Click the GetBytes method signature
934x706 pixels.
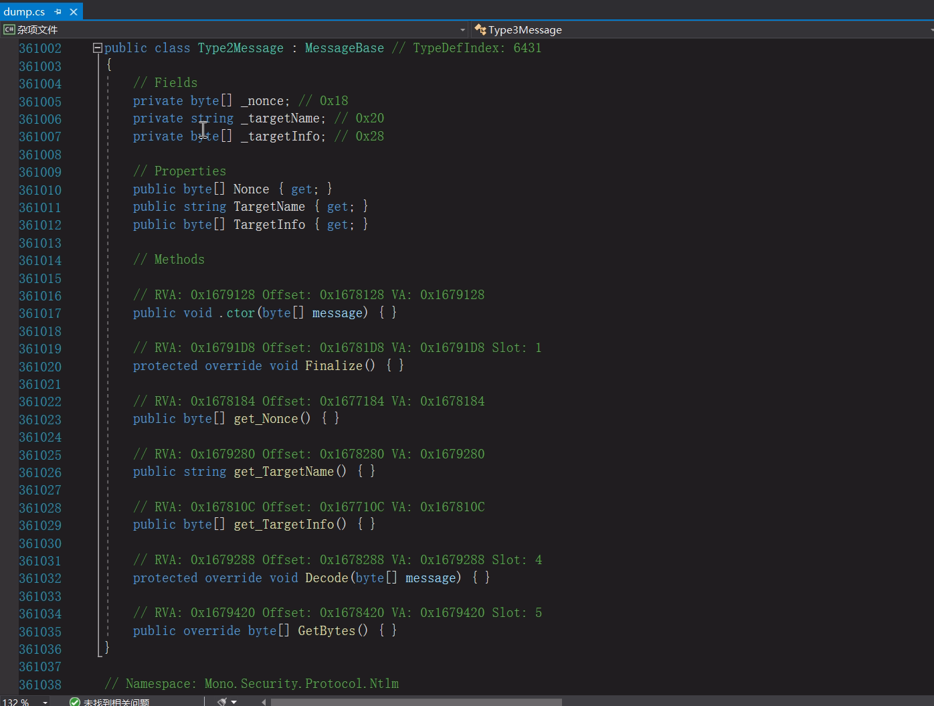327,630
